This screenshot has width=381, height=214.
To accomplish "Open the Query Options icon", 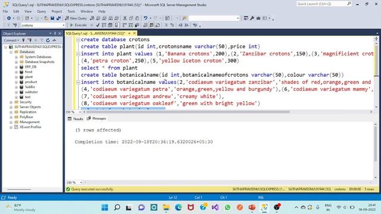I will point(110,25).
